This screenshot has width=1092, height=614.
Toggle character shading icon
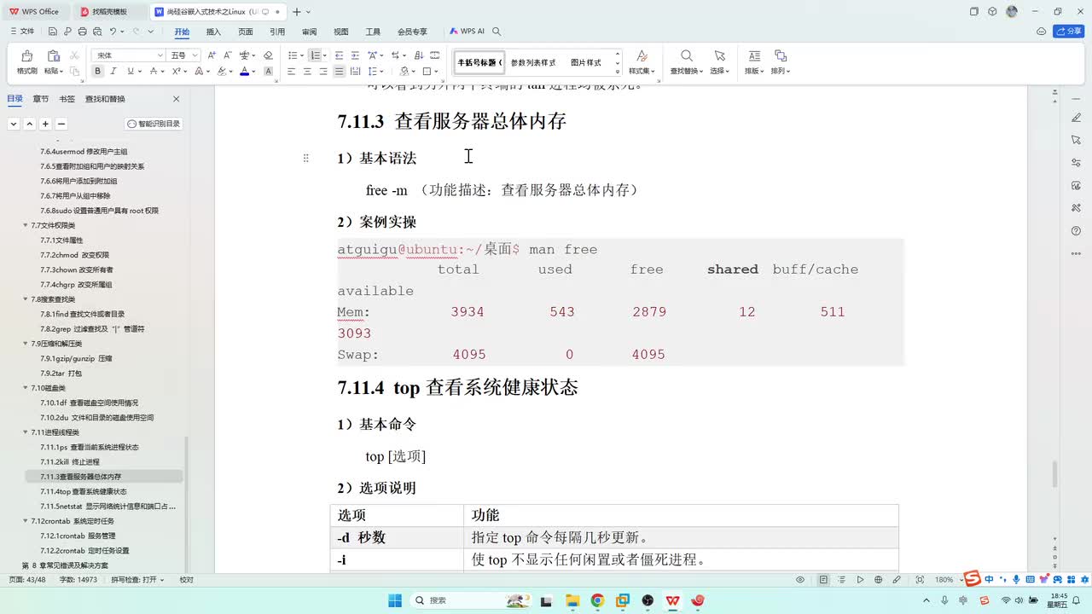pyautogui.click(x=269, y=72)
